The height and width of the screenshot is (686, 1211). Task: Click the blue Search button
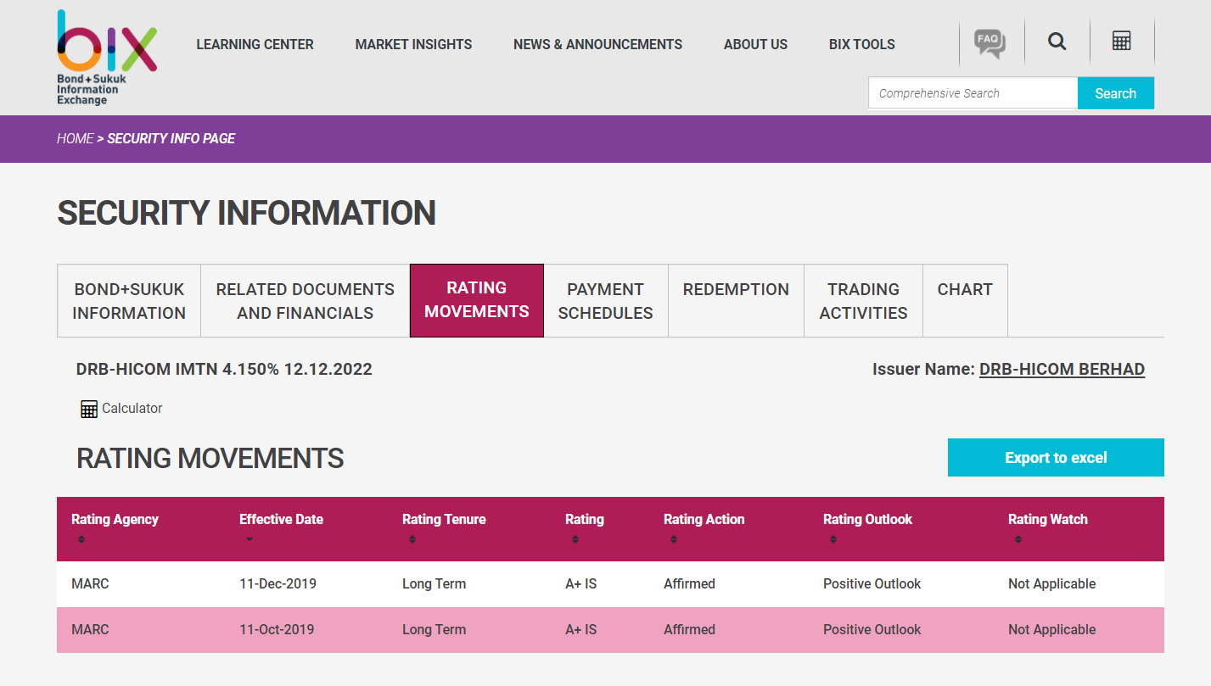pos(1115,93)
